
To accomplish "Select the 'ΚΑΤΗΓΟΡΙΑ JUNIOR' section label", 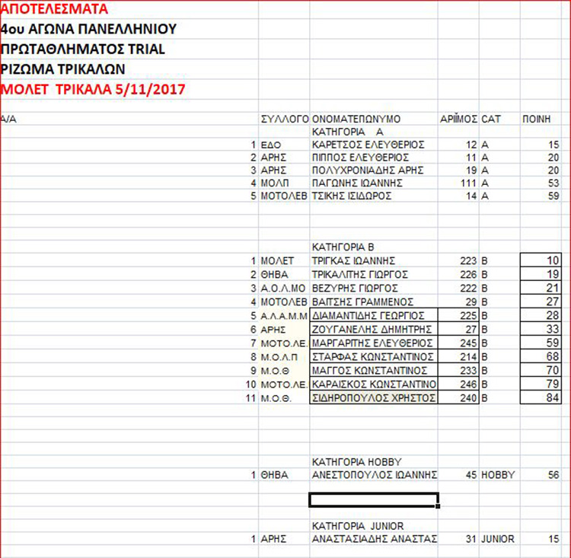I will click(x=358, y=526).
